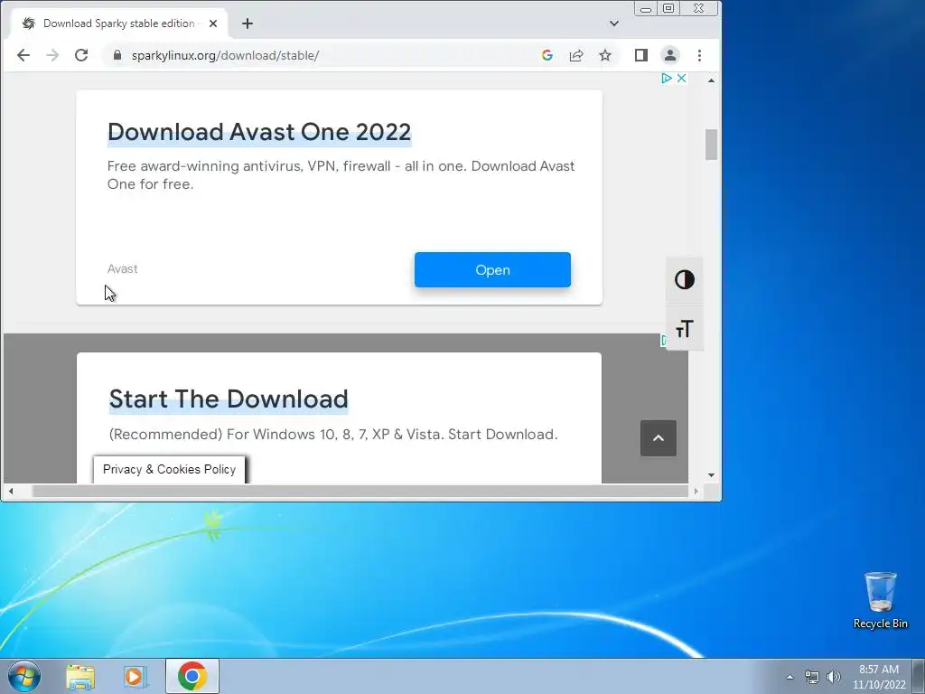
Task: Select the Download Sparky stable edition tab
Action: click(x=118, y=23)
